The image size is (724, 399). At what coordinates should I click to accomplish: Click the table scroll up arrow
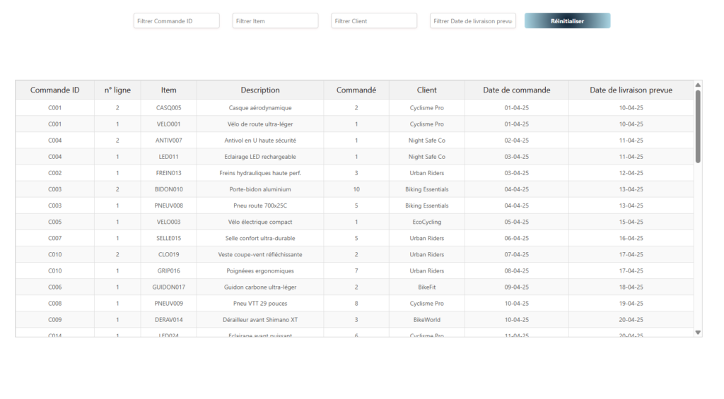[698, 85]
